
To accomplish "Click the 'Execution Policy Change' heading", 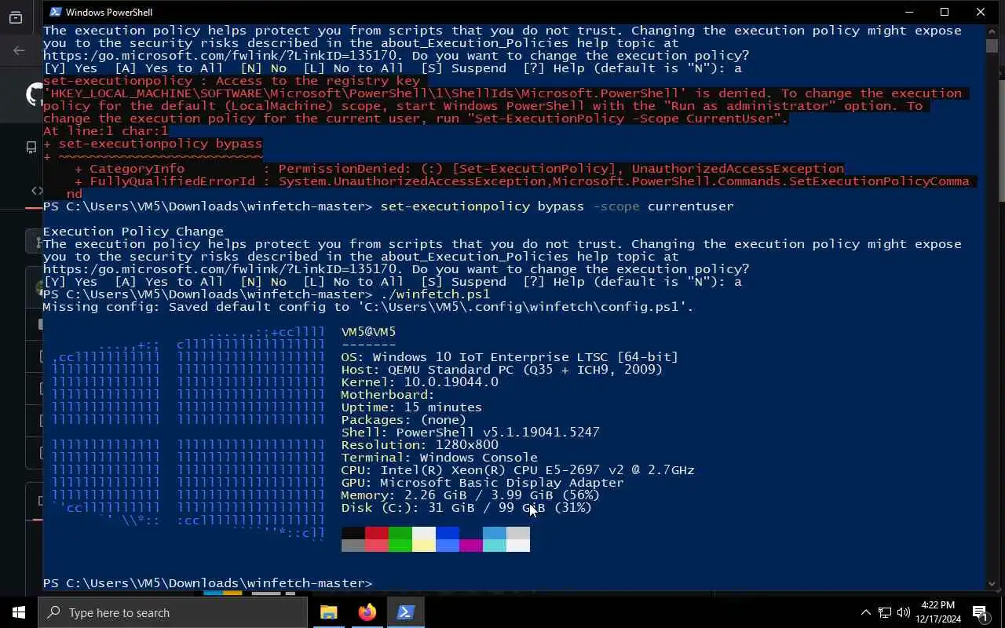I will click(x=133, y=232).
